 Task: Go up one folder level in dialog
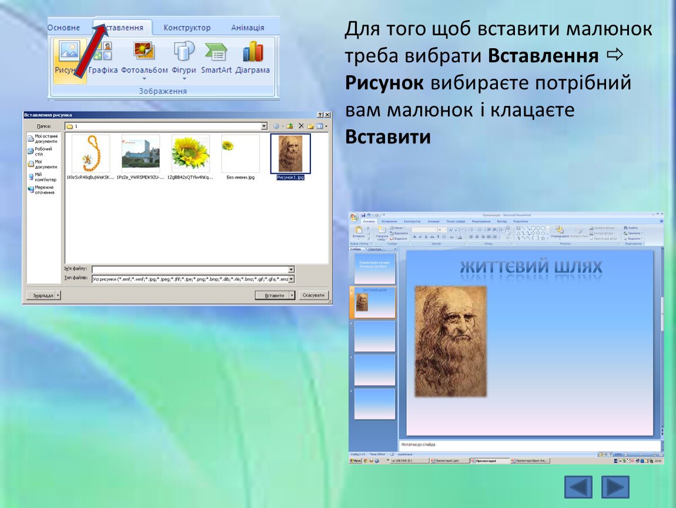pyautogui.click(x=290, y=126)
